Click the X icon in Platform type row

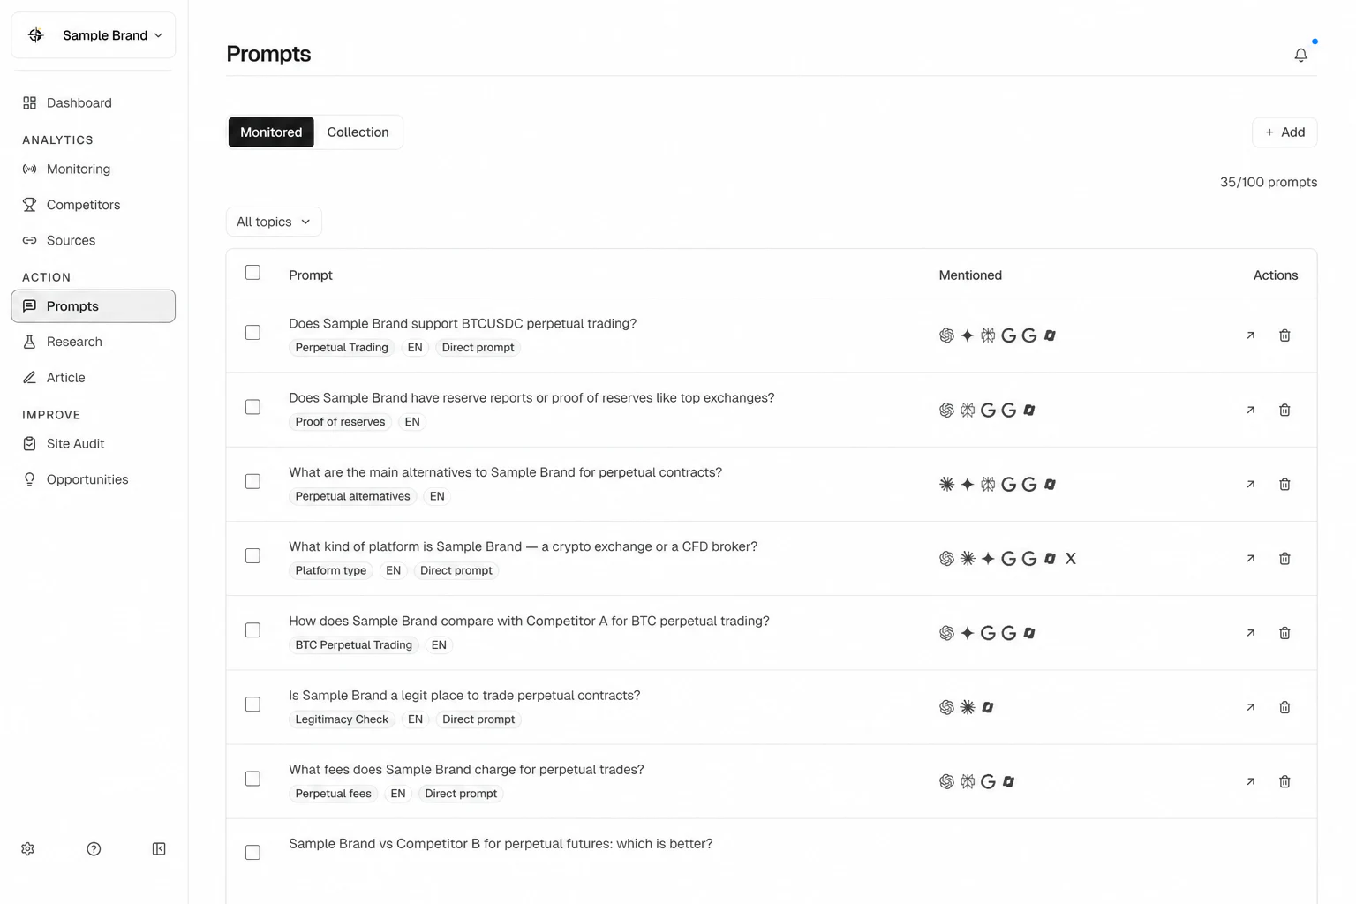[1071, 558]
